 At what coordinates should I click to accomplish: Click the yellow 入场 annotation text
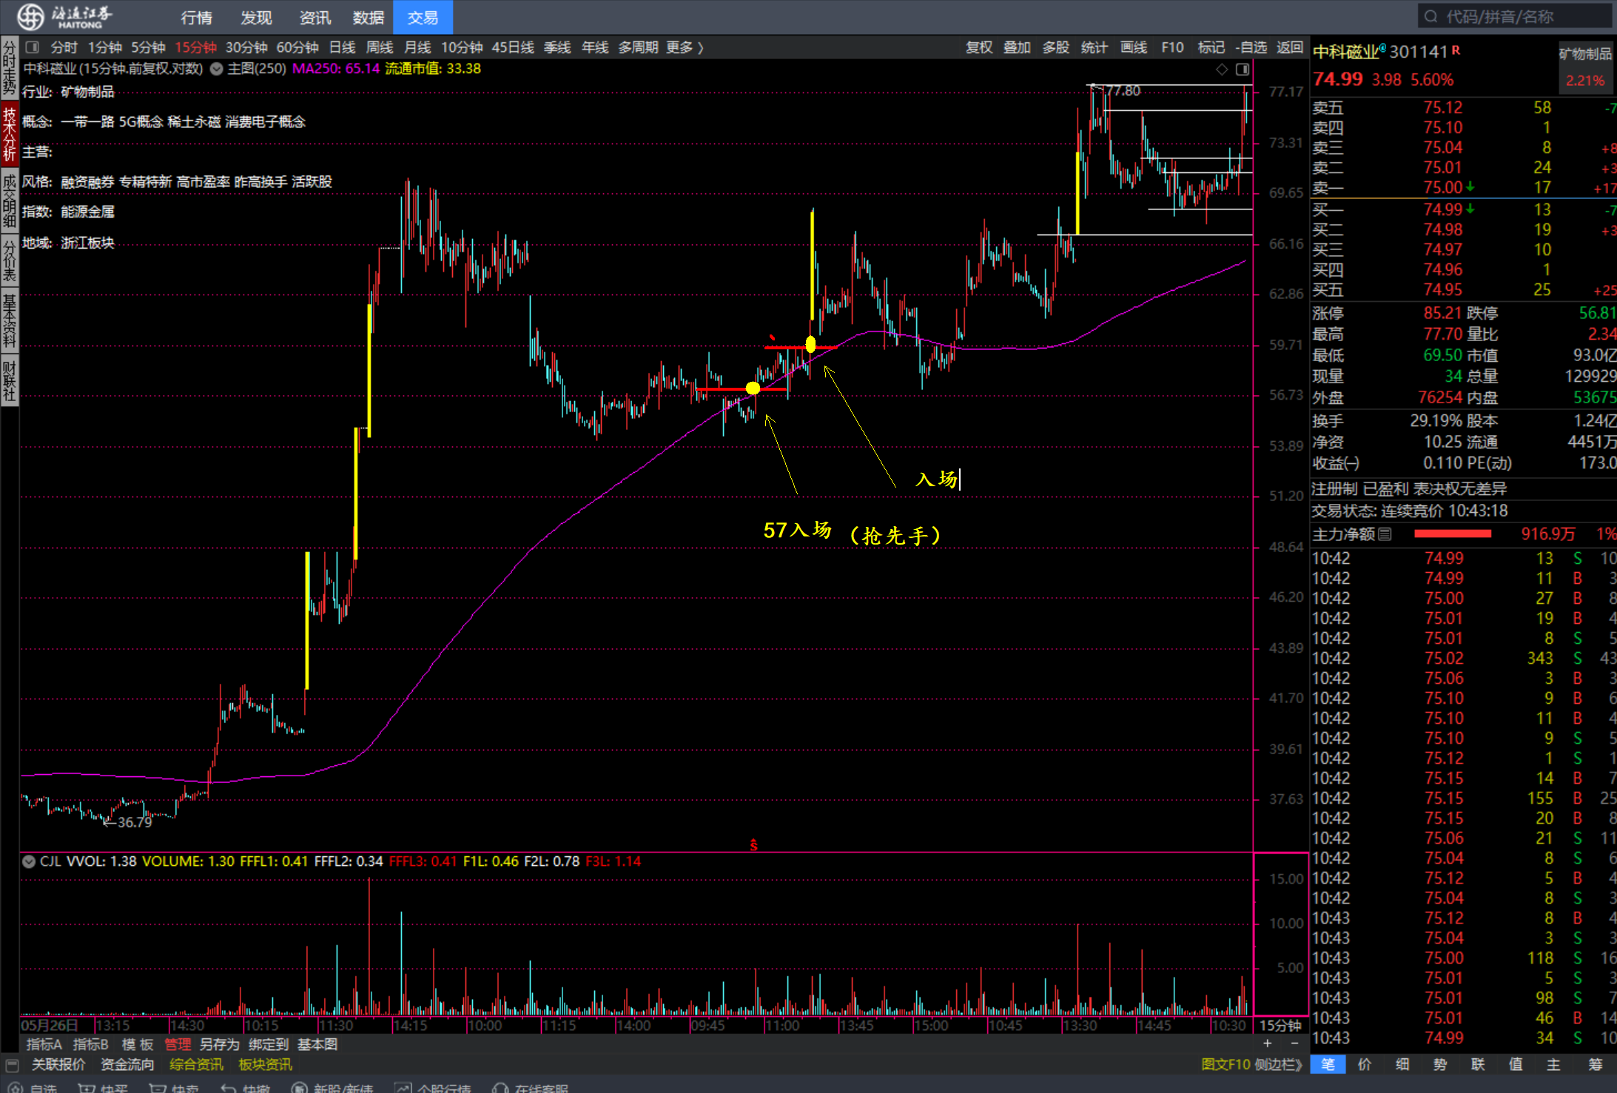tap(937, 479)
